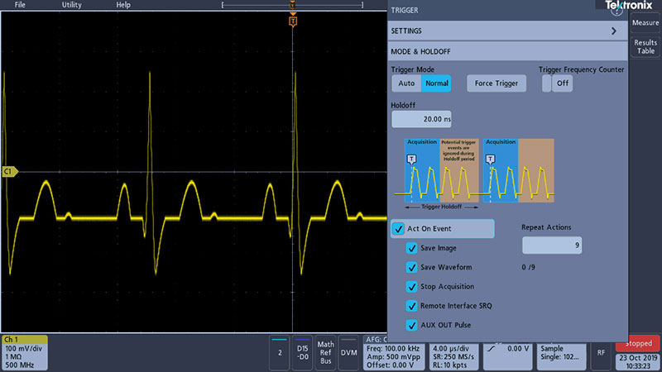Toggle the Save Waveform checkbox
Viewport: 662px width, 372px height.
(411, 267)
